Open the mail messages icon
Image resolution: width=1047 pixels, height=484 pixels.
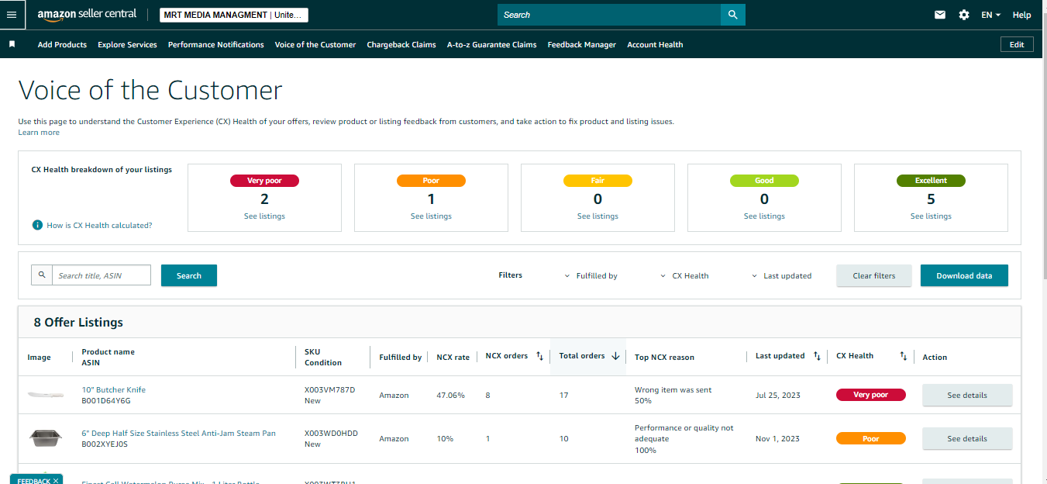940,15
